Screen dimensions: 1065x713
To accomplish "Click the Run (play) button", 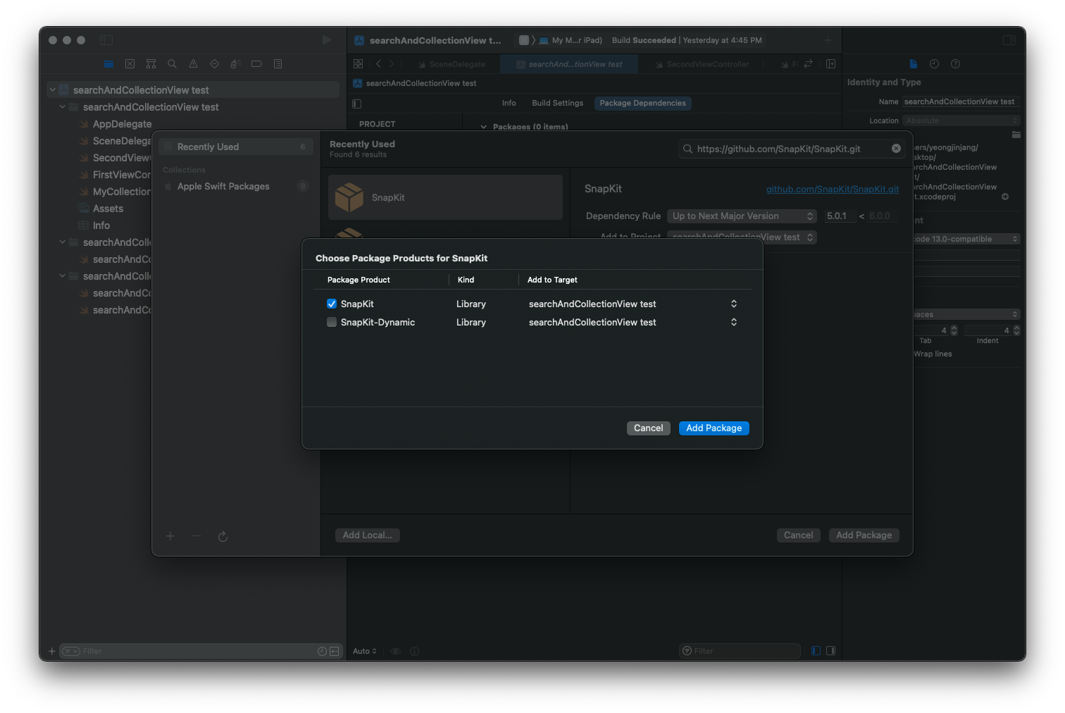I will 327,40.
